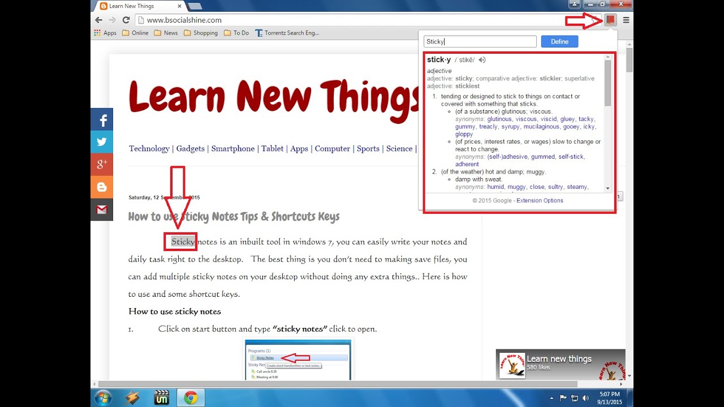
Task: Share page on Twitter sidebar icon
Action: (x=102, y=142)
